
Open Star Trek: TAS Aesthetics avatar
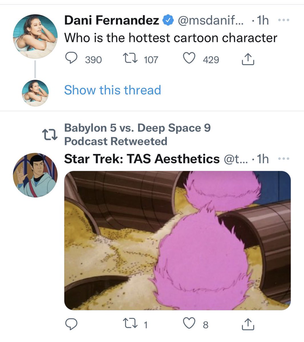click(35, 175)
